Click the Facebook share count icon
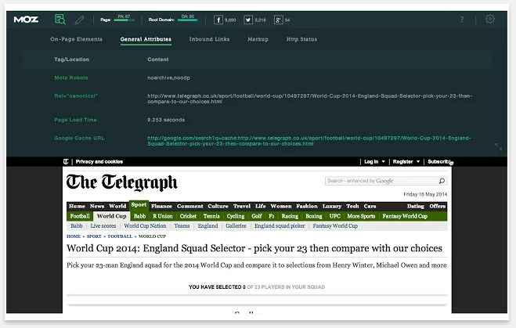516x328 pixels. 218,20
